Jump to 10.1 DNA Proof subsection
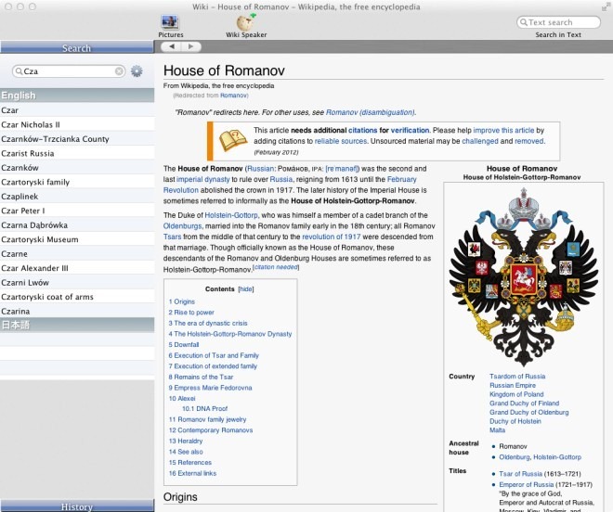The image size is (613, 512). 205,408
